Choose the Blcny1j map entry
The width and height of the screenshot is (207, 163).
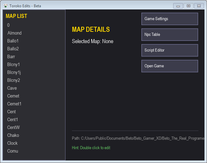(14, 72)
